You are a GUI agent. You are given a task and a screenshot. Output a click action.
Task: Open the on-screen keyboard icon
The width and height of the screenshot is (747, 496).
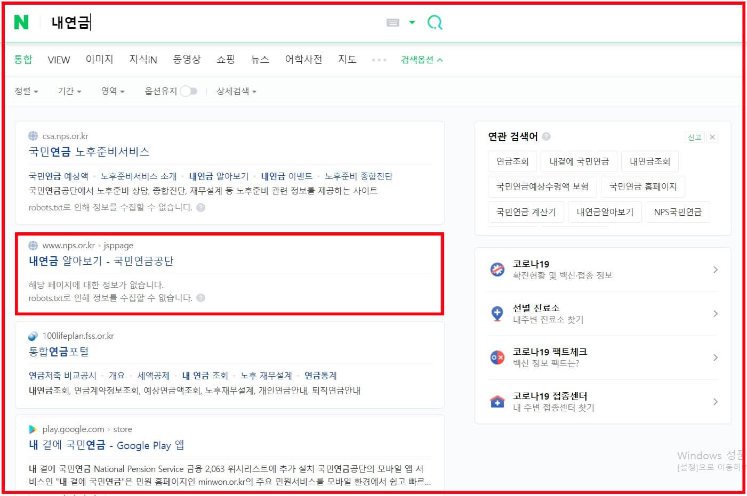393,22
